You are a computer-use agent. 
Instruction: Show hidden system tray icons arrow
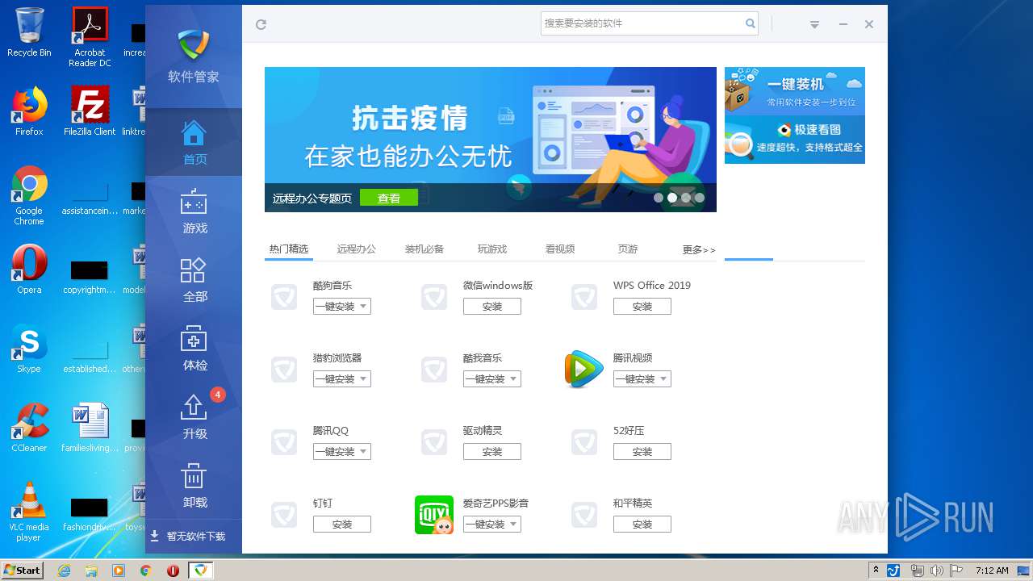(876, 570)
